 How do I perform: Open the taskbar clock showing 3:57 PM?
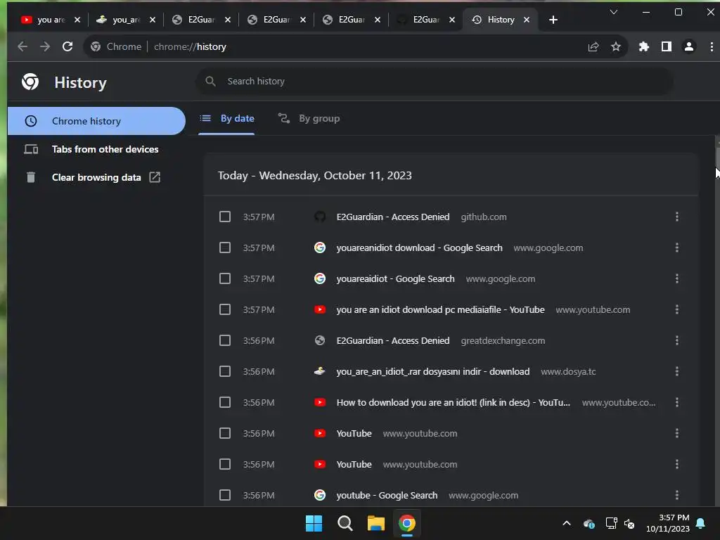pyautogui.click(x=668, y=523)
